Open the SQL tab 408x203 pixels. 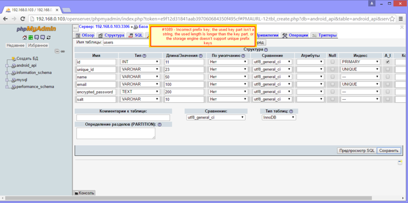coord(136,35)
